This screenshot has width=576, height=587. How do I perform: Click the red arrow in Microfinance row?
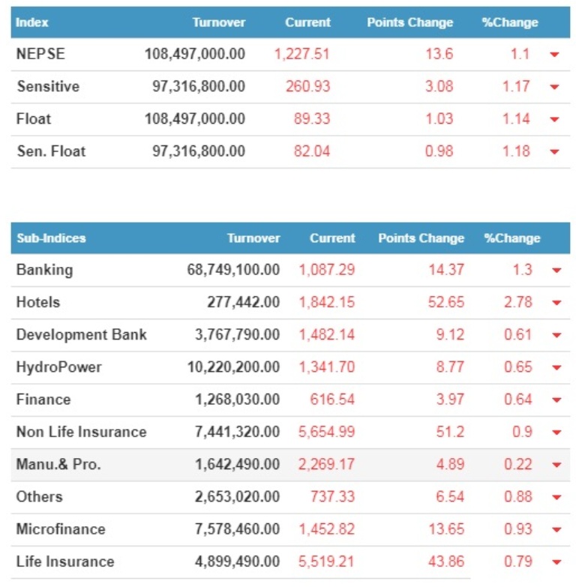tap(556, 530)
